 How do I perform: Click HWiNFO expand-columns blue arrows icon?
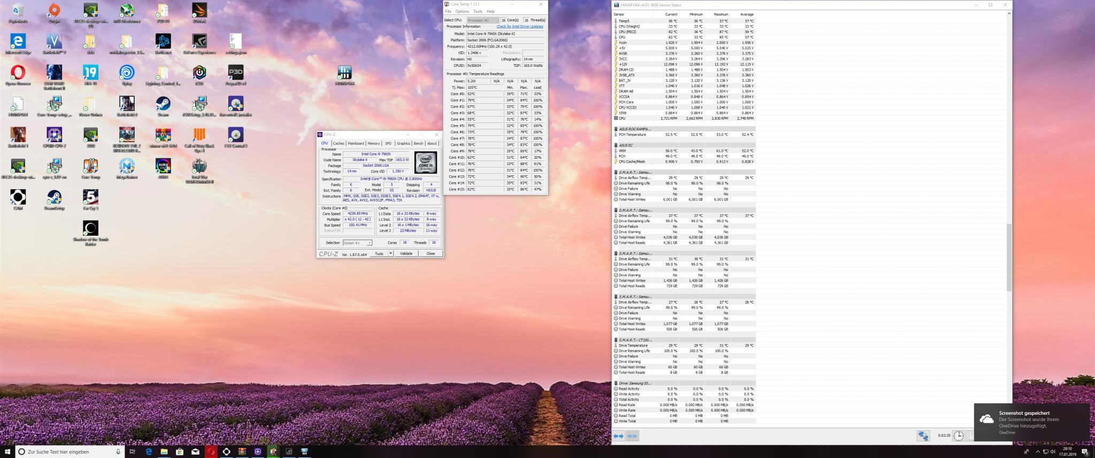pos(619,436)
